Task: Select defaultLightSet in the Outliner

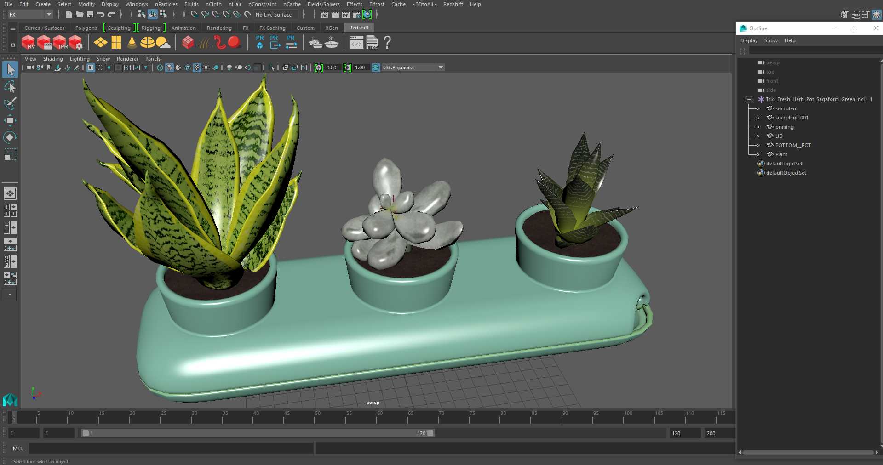Action: point(784,164)
